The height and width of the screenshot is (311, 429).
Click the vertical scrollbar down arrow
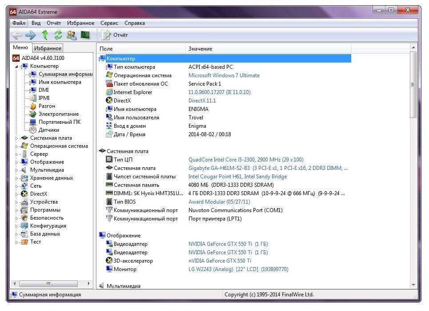click(413, 284)
